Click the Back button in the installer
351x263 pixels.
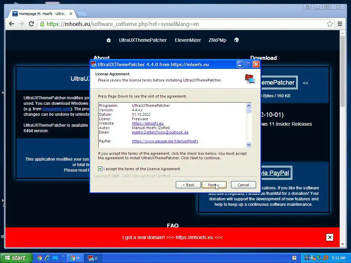pyautogui.click(x=188, y=185)
